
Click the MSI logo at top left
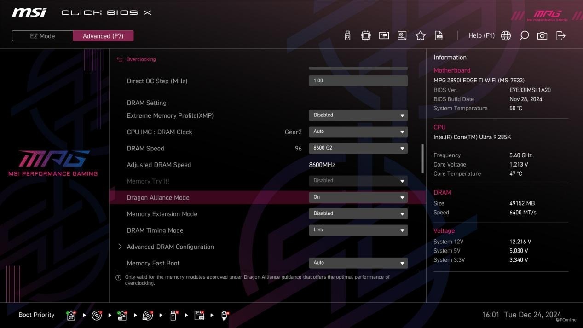click(x=29, y=12)
